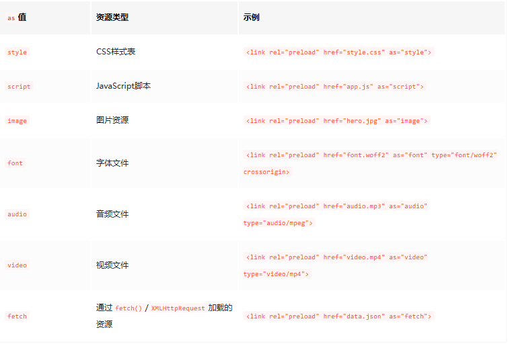This screenshot has height=344, width=508.
Task: Click the "as 值" column header
Action: 17,17
